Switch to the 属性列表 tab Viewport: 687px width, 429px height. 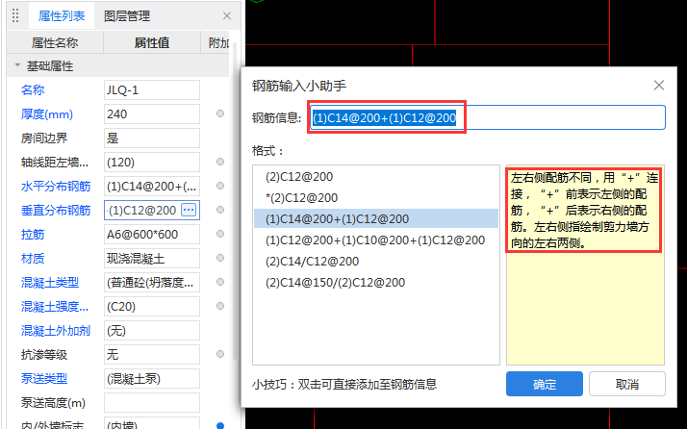[x=62, y=16]
